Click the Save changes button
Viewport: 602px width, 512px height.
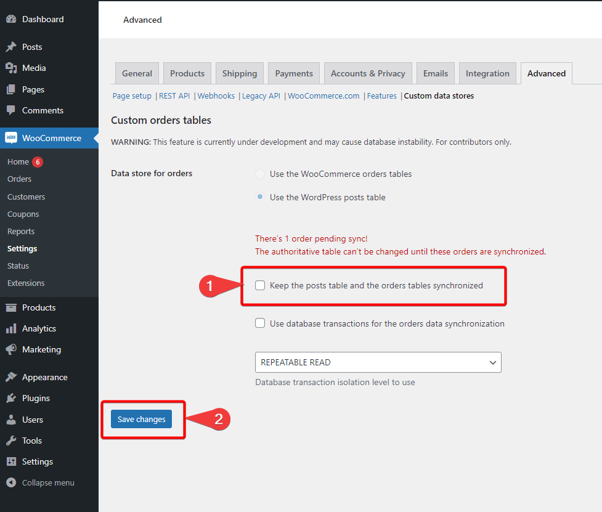pos(141,419)
